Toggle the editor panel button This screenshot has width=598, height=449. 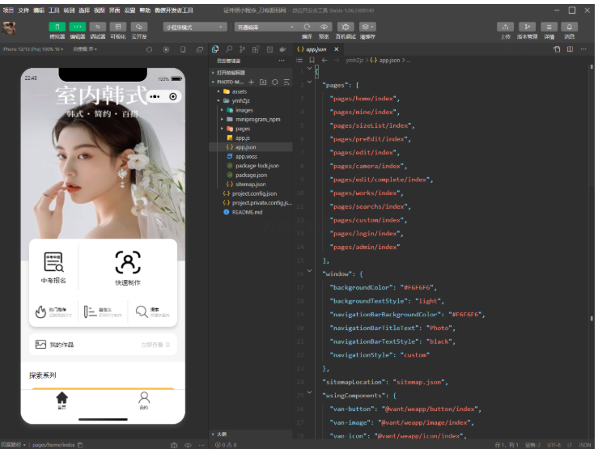pyautogui.click(x=78, y=27)
